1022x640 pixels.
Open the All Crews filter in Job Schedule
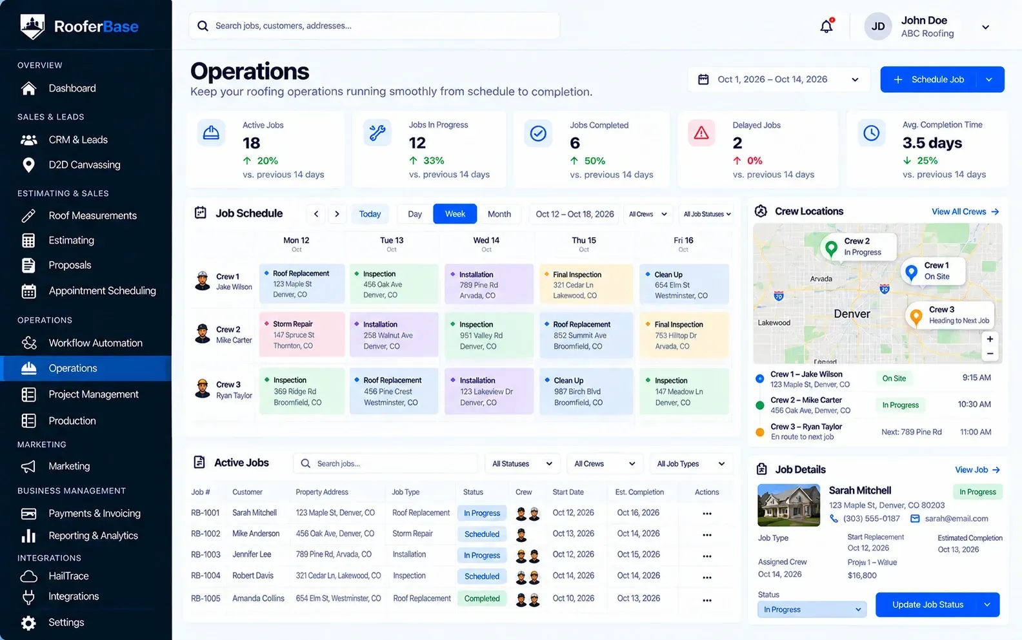(x=648, y=214)
